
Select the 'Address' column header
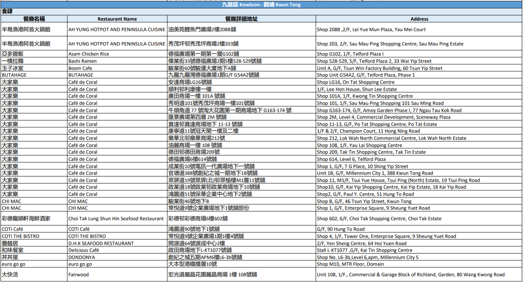[419, 19]
